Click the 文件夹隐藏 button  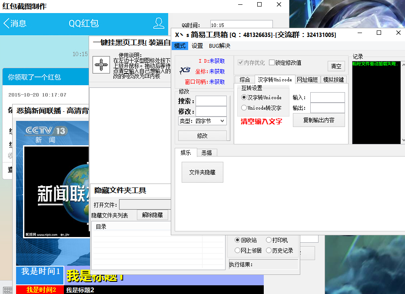202,172
